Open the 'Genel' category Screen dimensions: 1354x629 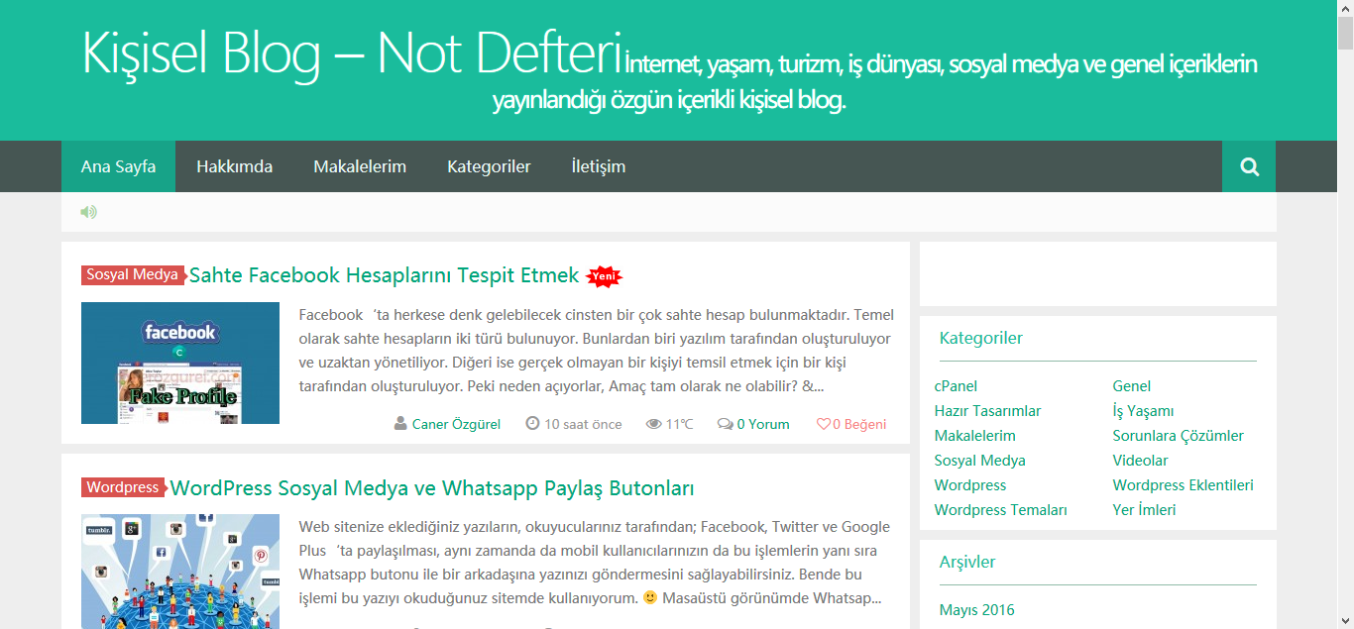point(1132,386)
